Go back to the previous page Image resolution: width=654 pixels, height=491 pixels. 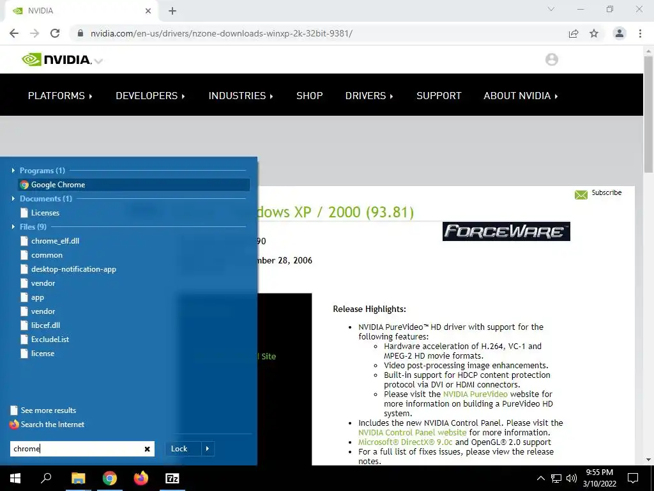(x=14, y=33)
